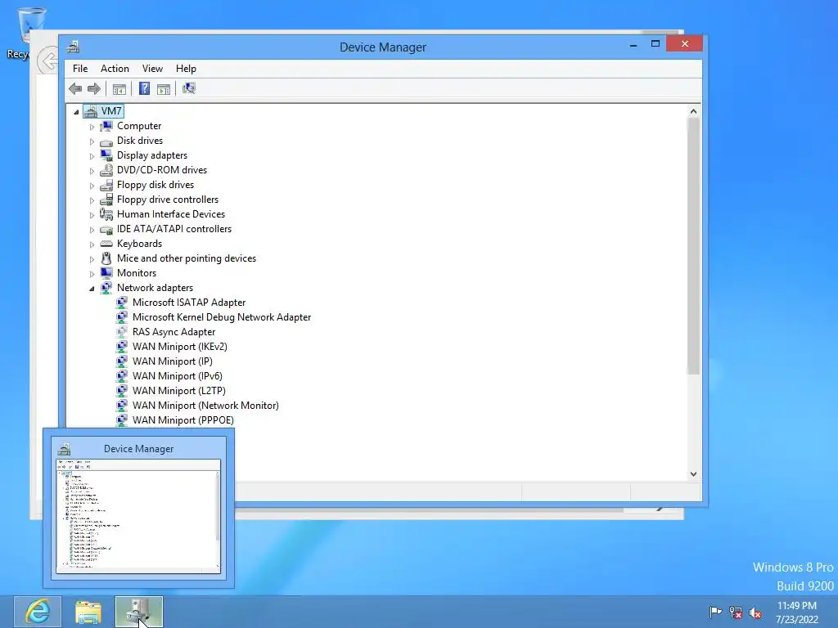The image size is (838, 628).
Task: Click the Keyboards category icon
Action: click(x=106, y=244)
